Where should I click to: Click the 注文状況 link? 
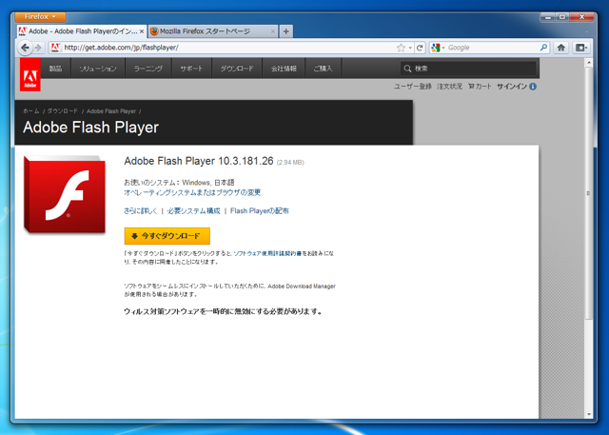pyautogui.click(x=449, y=87)
